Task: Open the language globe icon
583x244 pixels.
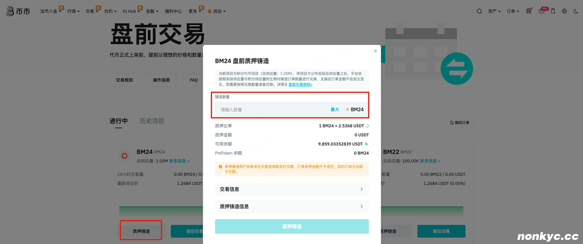Action: [x=564, y=11]
